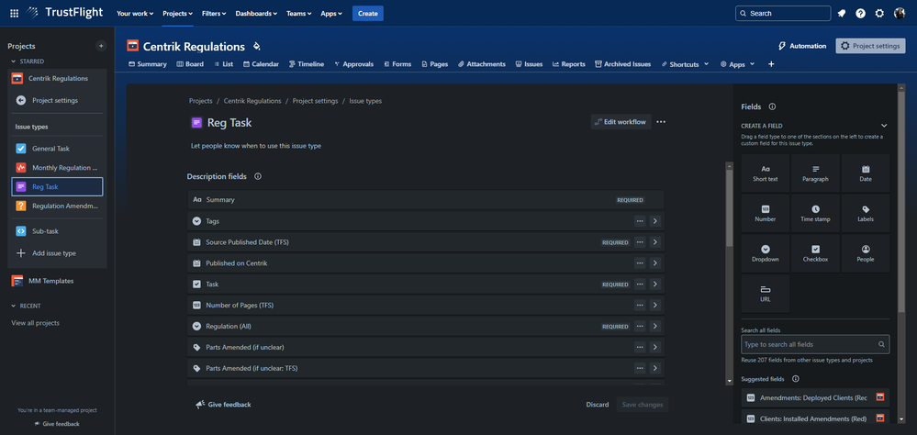Open more options menu beside Edit workflow

[661, 122]
